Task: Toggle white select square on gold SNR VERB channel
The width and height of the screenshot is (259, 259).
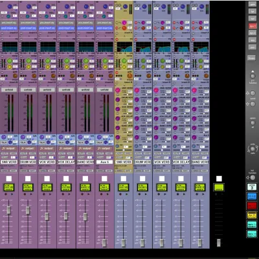Action: tap(124, 179)
